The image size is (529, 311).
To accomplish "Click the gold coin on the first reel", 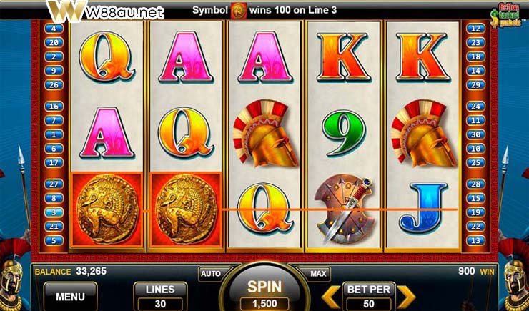I will (x=107, y=209).
